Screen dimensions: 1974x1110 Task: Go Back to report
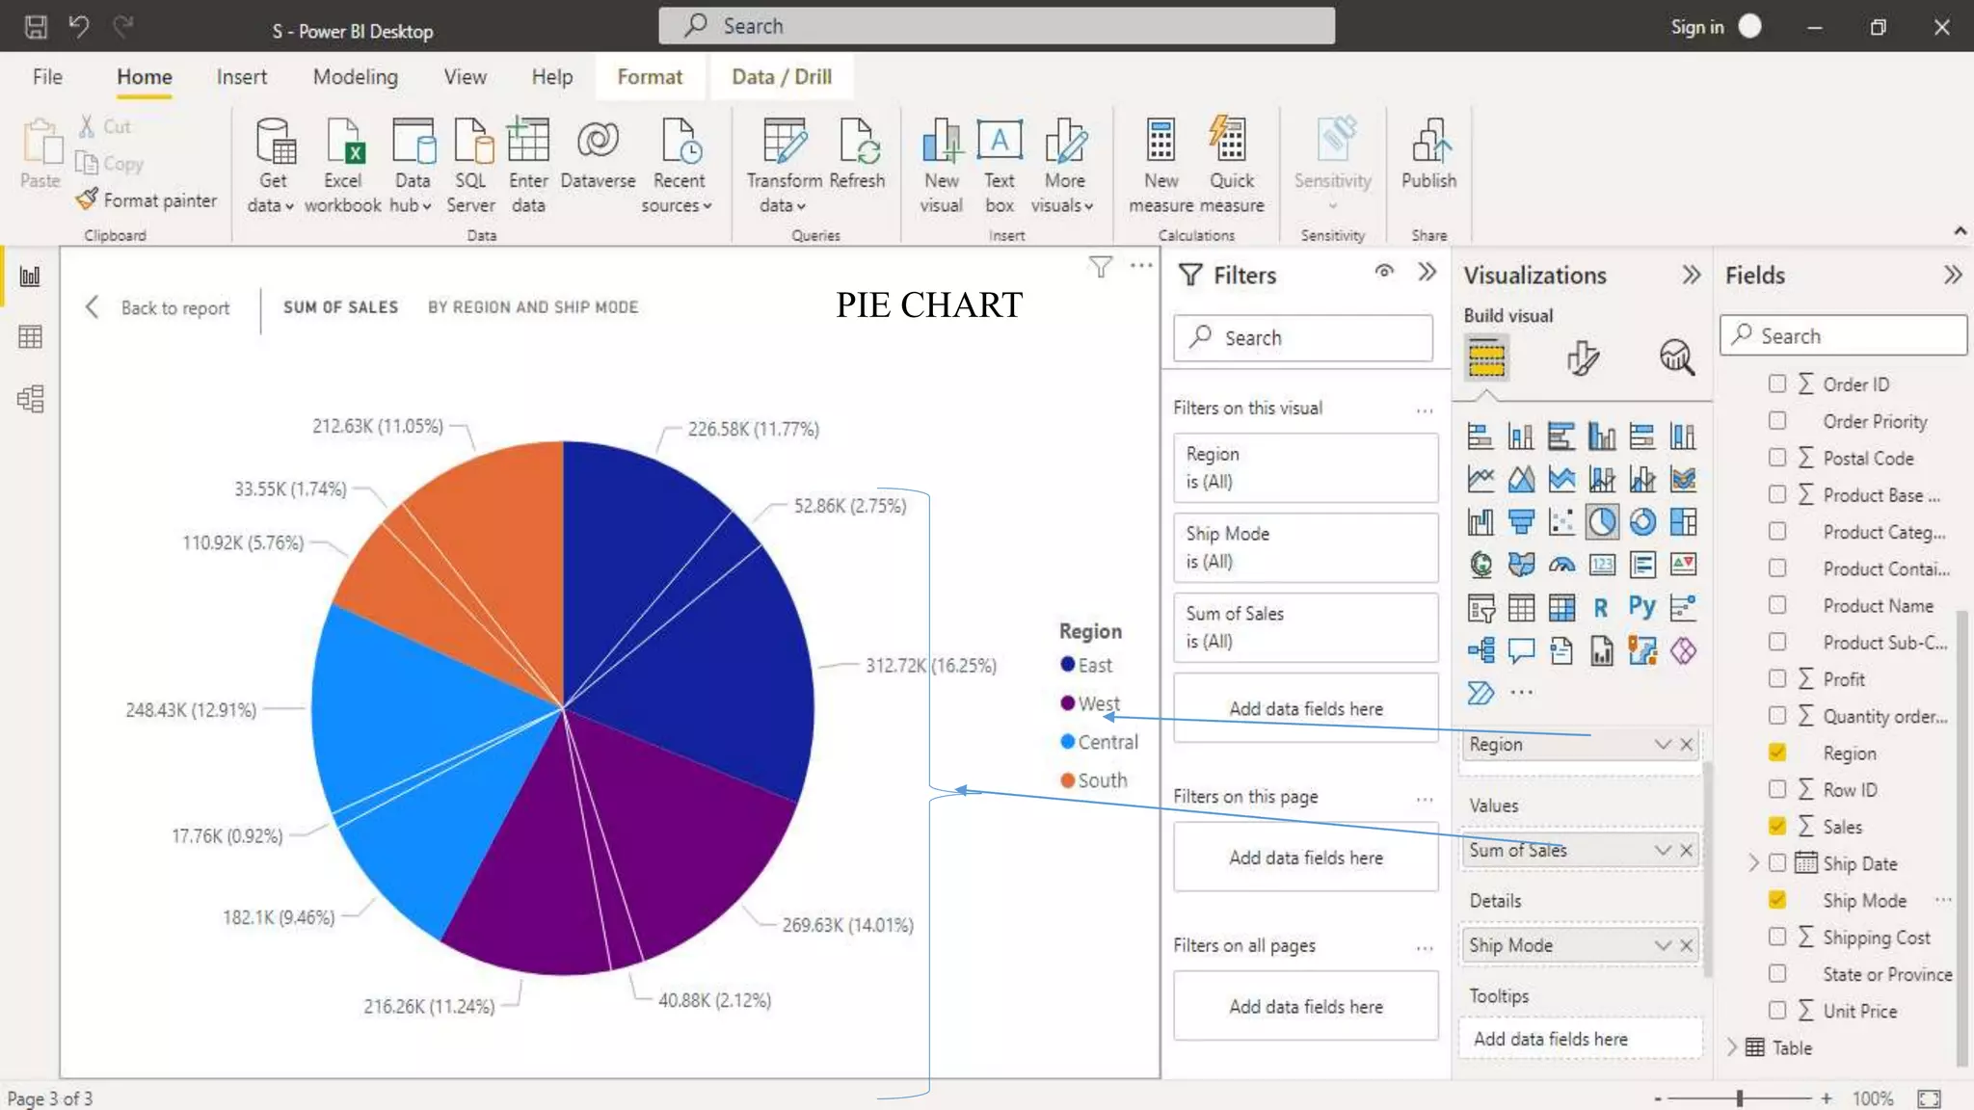click(159, 307)
